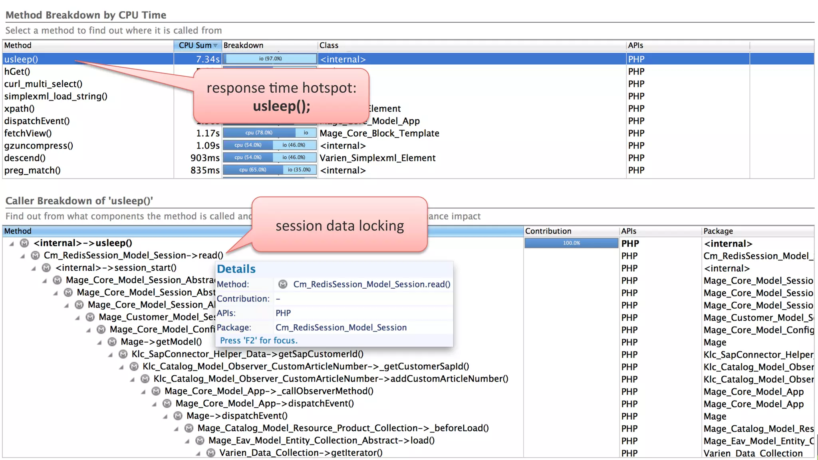
Task: Click Method column header in top table
Action: click(x=88, y=46)
